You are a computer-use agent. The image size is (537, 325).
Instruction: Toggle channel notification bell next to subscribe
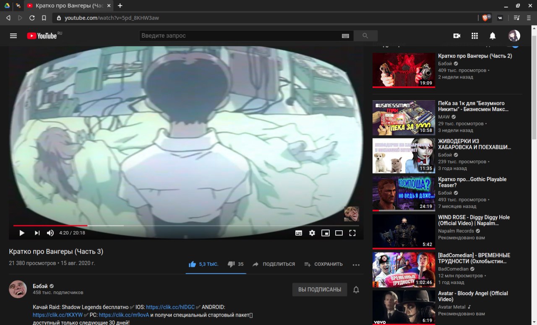click(x=356, y=289)
